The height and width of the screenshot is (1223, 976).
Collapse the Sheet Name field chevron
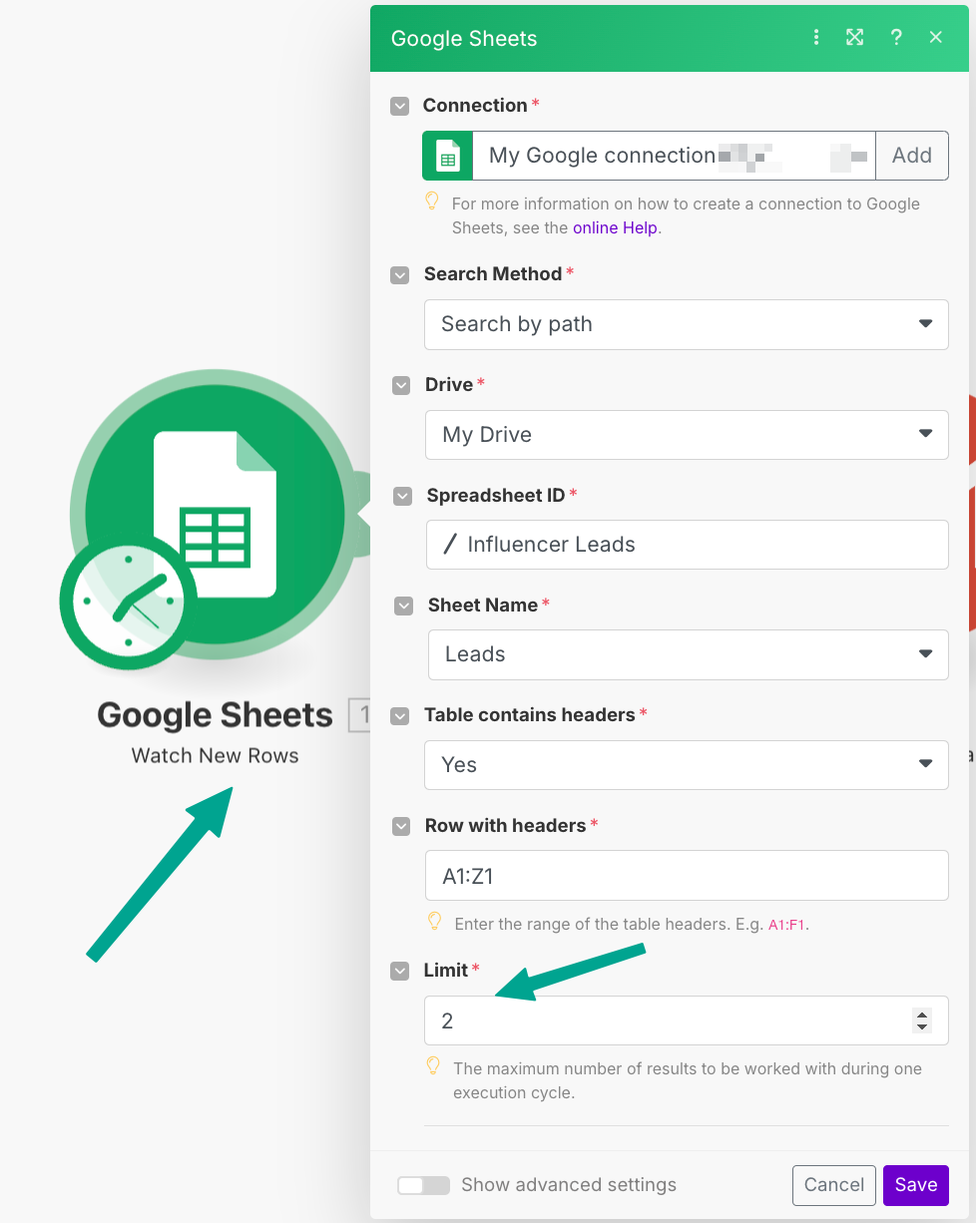pyautogui.click(x=403, y=606)
